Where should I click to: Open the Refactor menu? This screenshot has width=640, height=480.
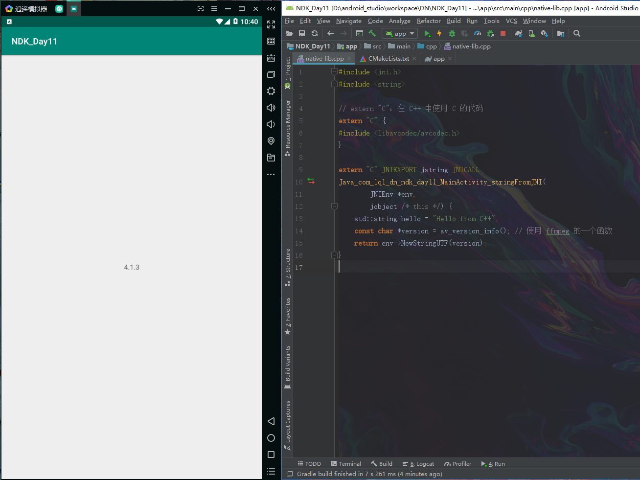point(429,21)
